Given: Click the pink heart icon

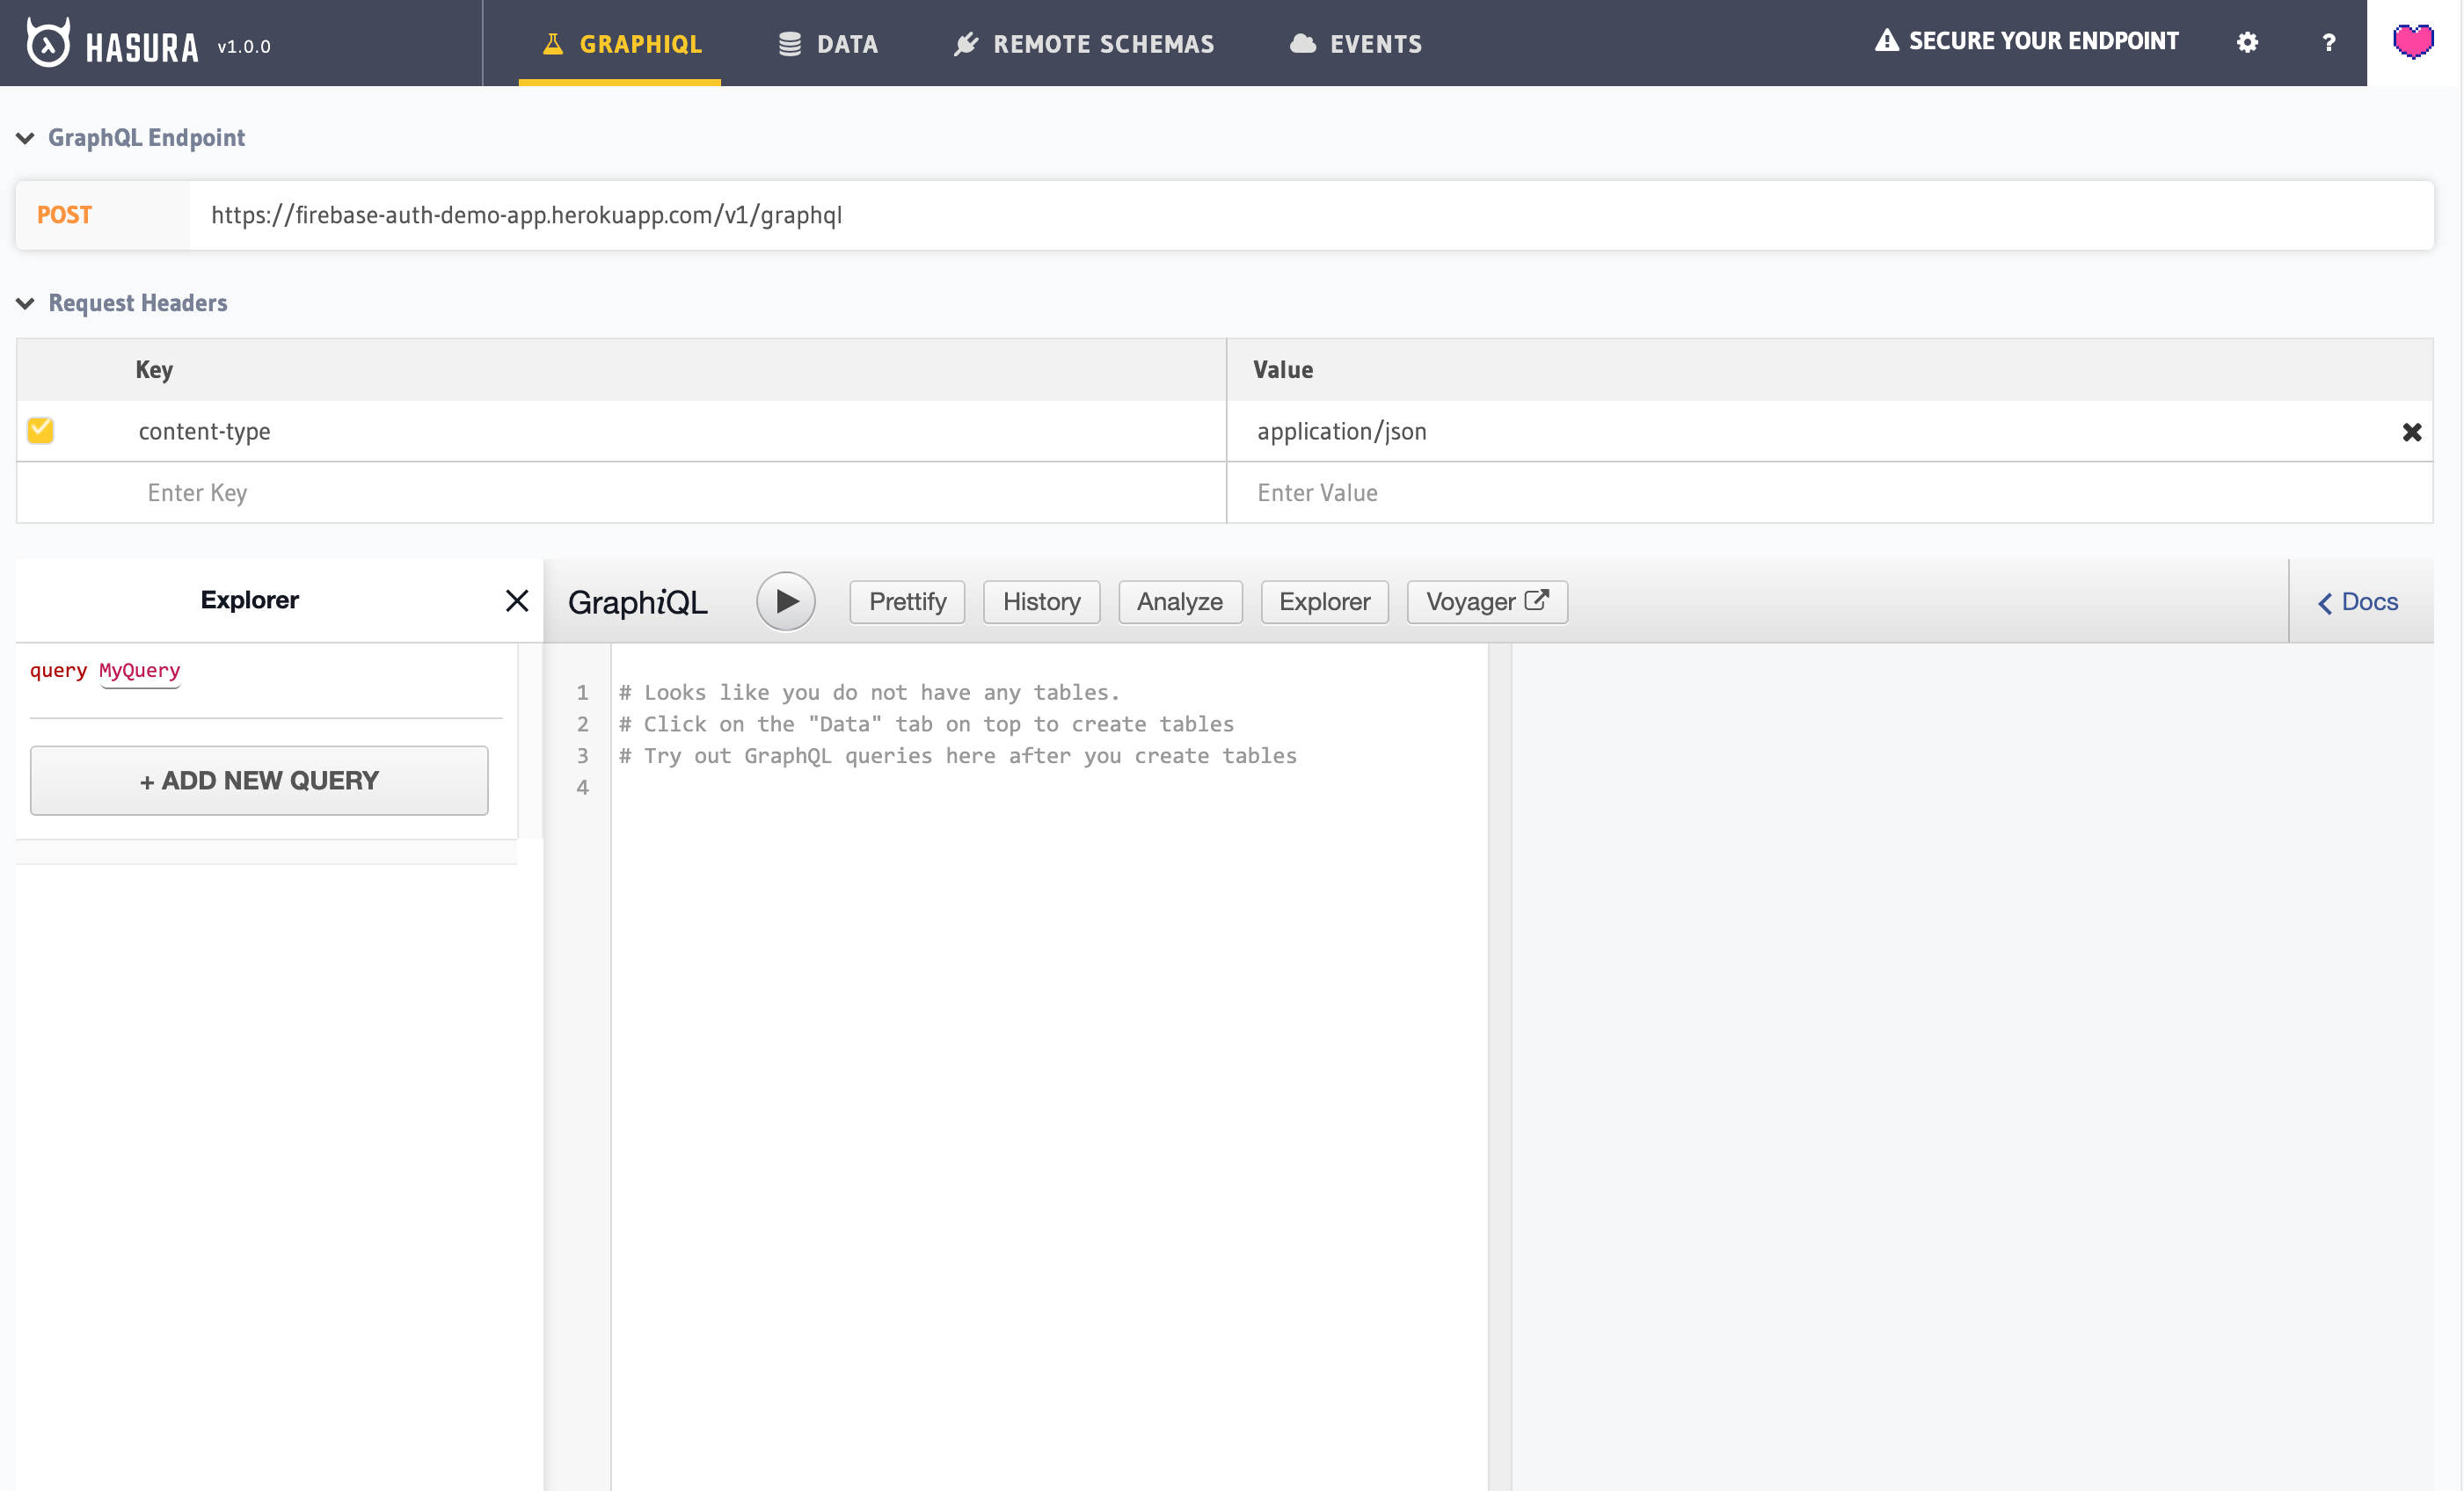Looking at the screenshot, I should click(2412, 42).
